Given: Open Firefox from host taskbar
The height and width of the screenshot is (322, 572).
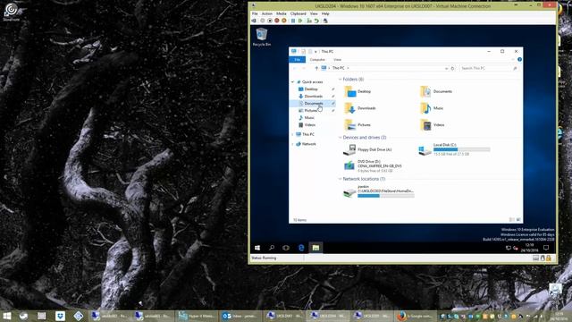Looking at the screenshot, I should click(x=415, y=316).
